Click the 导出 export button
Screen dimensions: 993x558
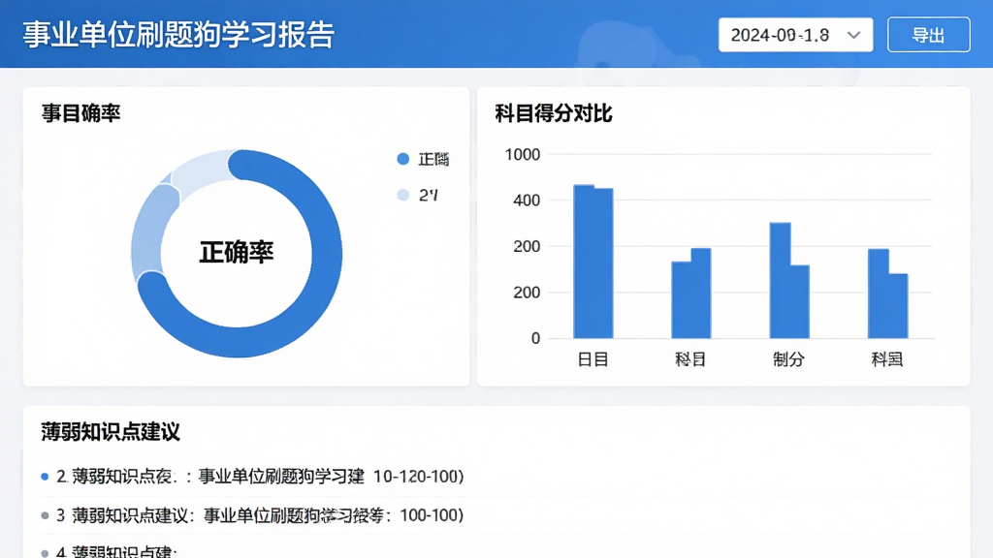[x=928, y=35]
